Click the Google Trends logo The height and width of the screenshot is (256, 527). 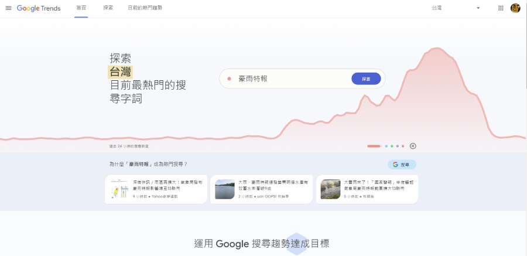39,8
